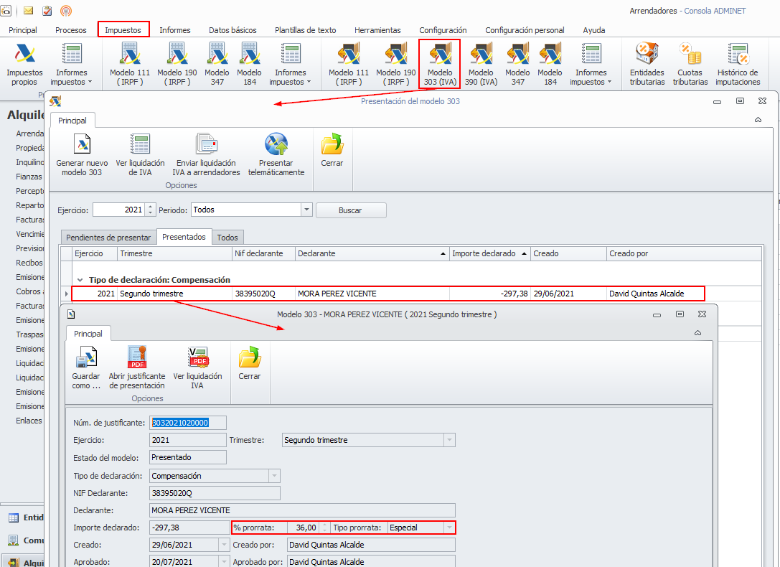Open the Informes menu tab
780x567 pixels.
[x=174, y=30]
